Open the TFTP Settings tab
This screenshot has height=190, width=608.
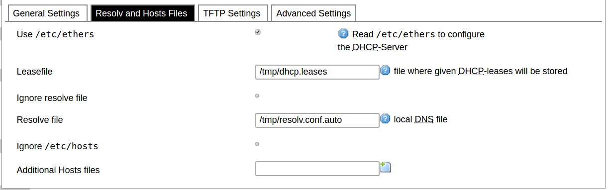click(232, 13)
